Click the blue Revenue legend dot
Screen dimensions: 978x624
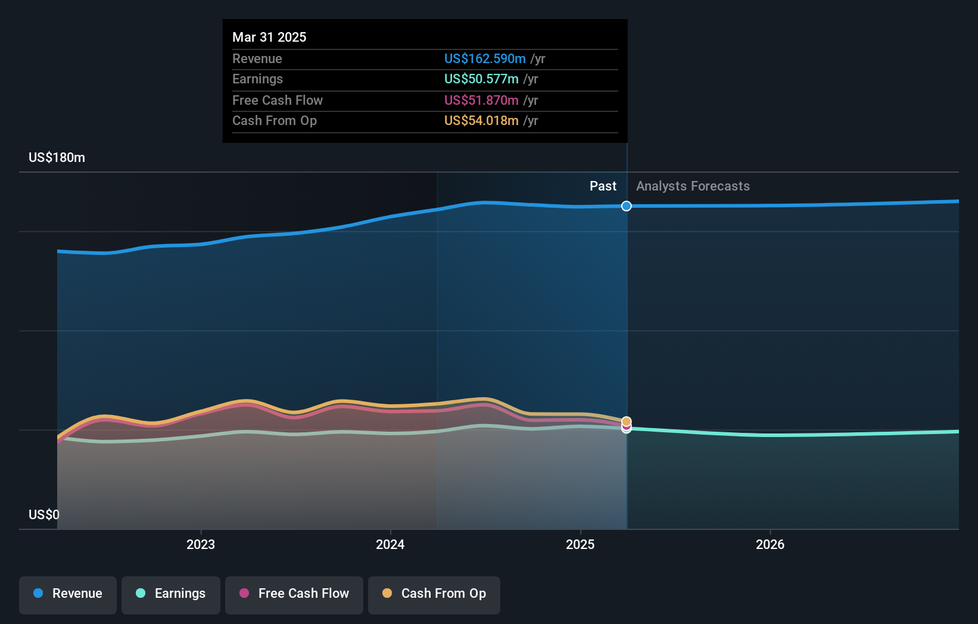coord(38,593)
